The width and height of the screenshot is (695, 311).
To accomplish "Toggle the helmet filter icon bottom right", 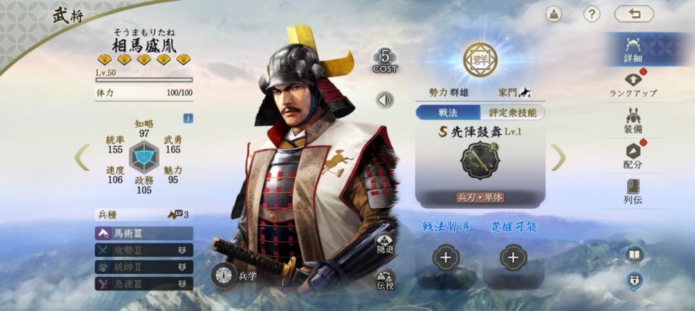I will [x=635, y=281].
